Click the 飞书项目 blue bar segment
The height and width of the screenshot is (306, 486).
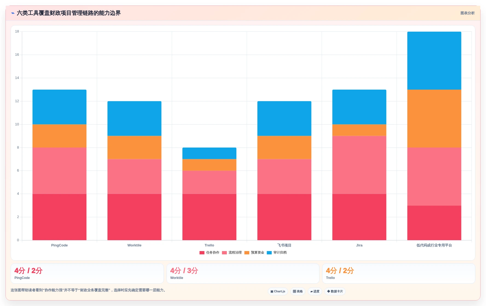(284, 119)
